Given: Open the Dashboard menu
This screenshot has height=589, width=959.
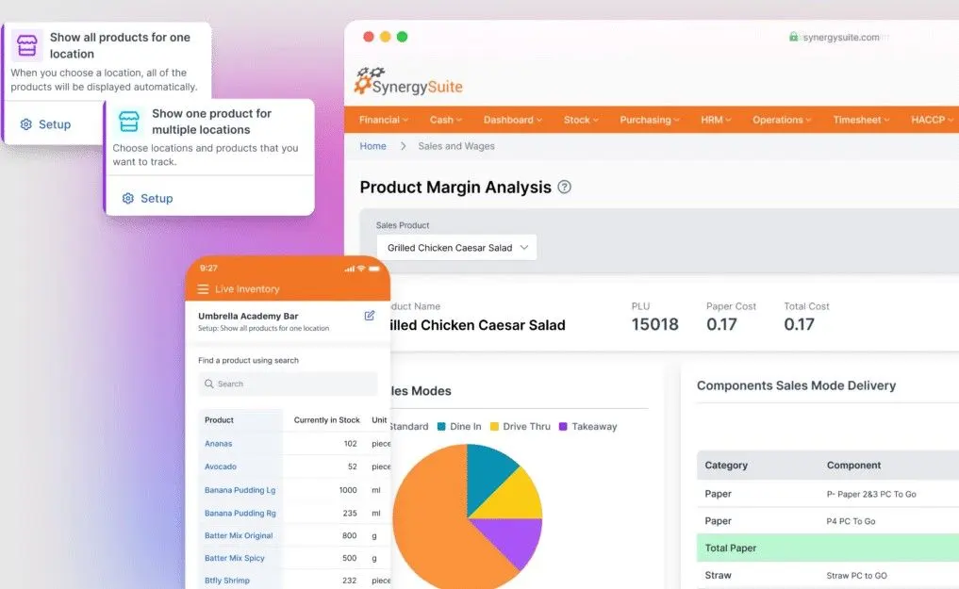Looking at the screenshot, I should (513, 120).
